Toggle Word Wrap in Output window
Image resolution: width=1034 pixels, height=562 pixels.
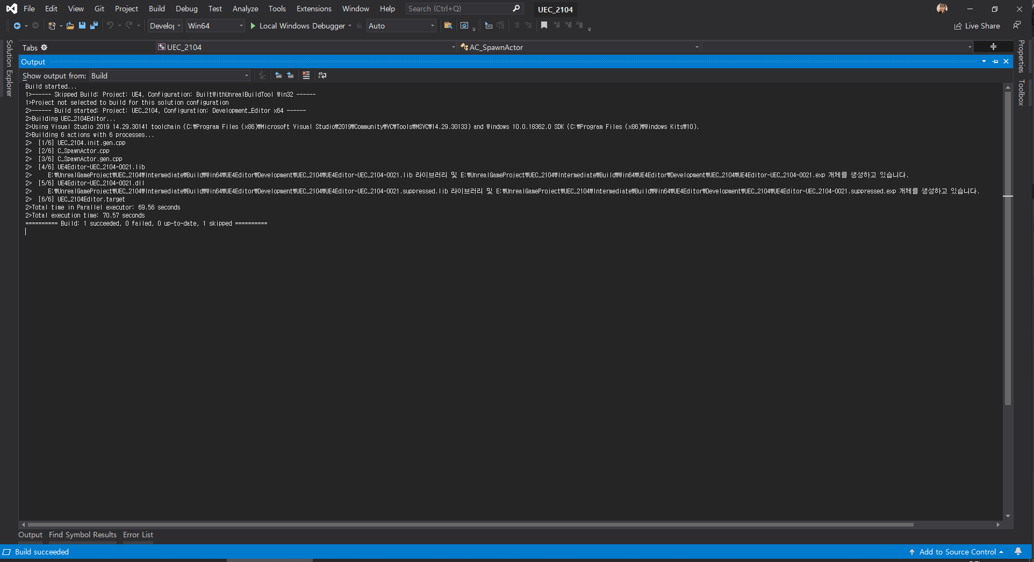point(322,76)
